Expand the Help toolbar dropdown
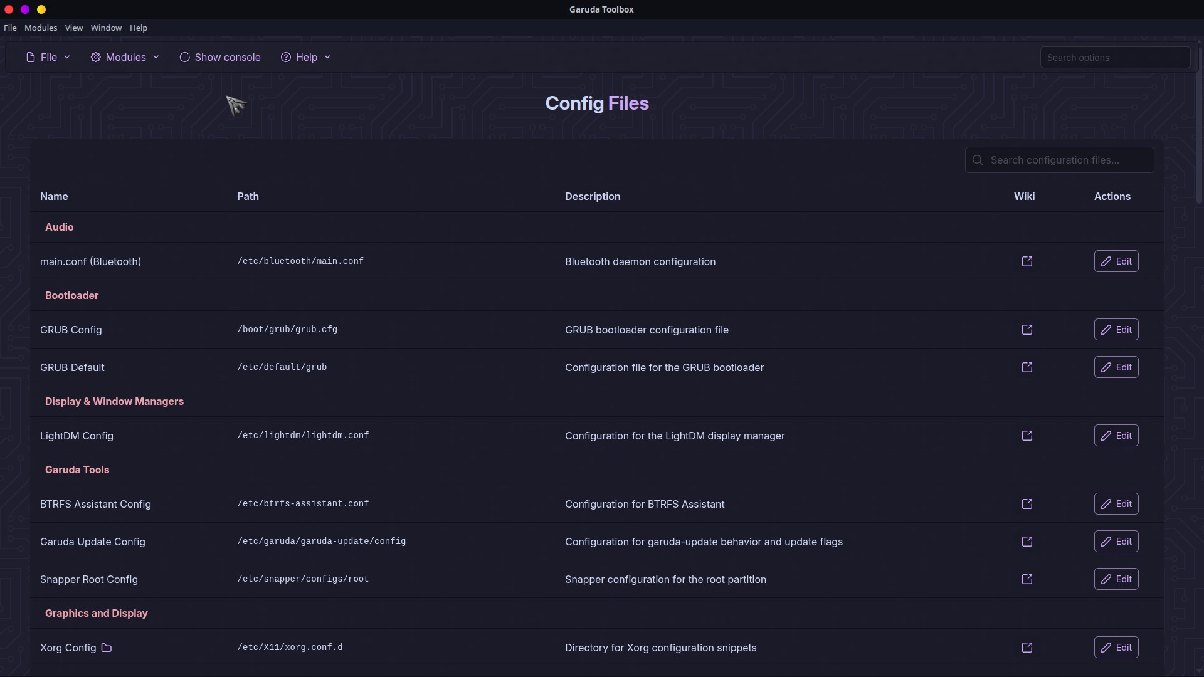This screenshot has height=677, width=1204. pyautogui.click(x=305, y=57)
